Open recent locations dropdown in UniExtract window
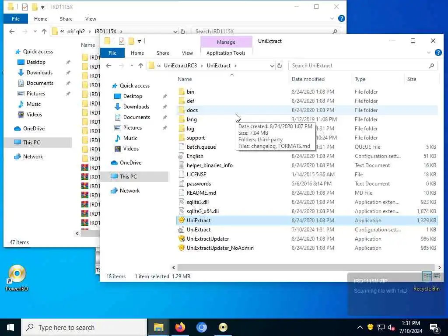 click(x=132, y=66)
